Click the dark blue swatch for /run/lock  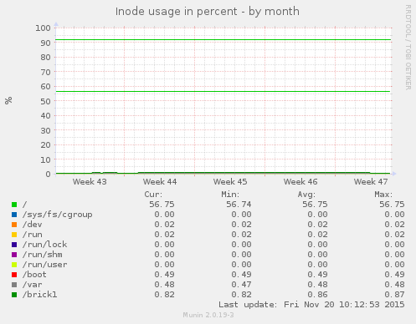[x=14, y=245]
